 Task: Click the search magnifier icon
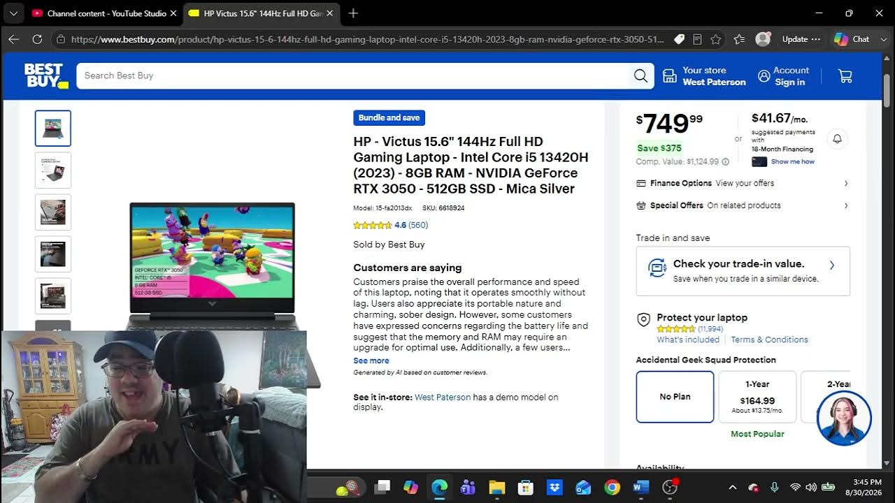640,75
